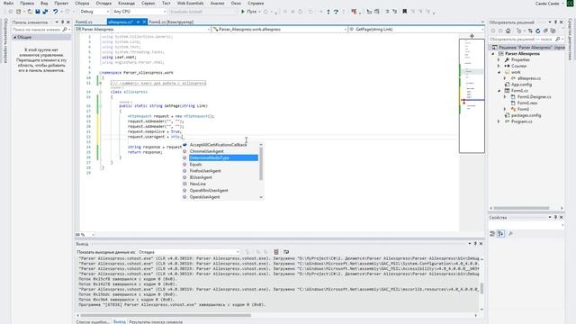576x324 pixels.
Task: Open the Список ошибок bottom tab
Action: pyautogui.click(x=92, y=322)
